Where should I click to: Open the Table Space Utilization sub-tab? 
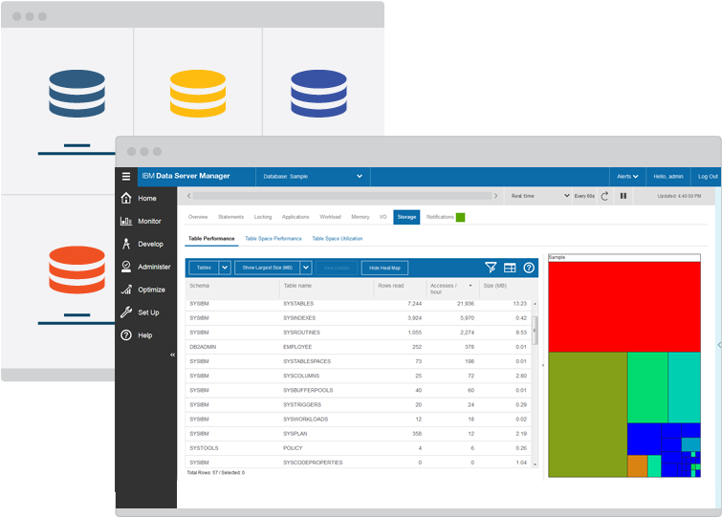coord(337,239)
